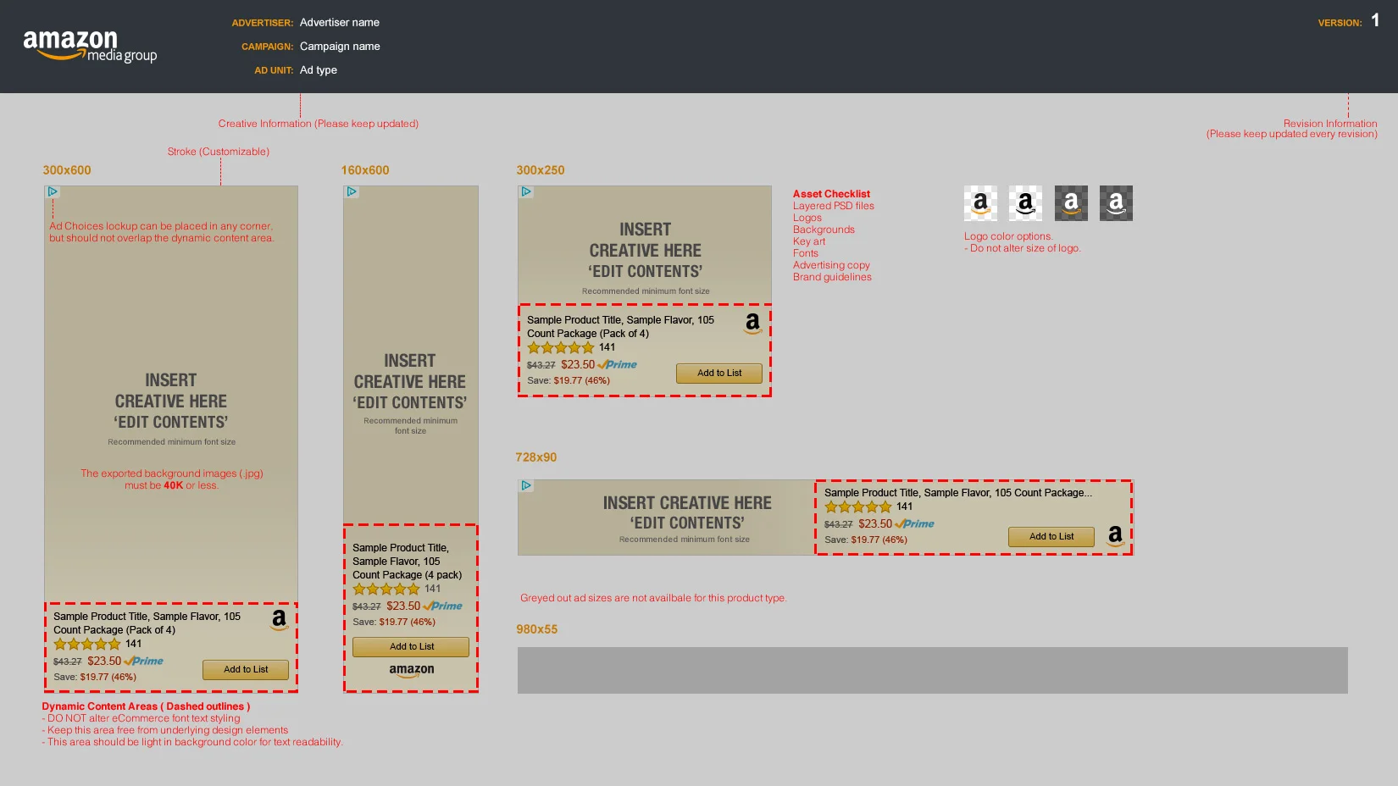Image resolution: width=1398 pixels, height=786 pixels.
Task: Click the Amazon smile icon in the 728x90 ad
Action: pyautogui.click(x=1115, y=535)
